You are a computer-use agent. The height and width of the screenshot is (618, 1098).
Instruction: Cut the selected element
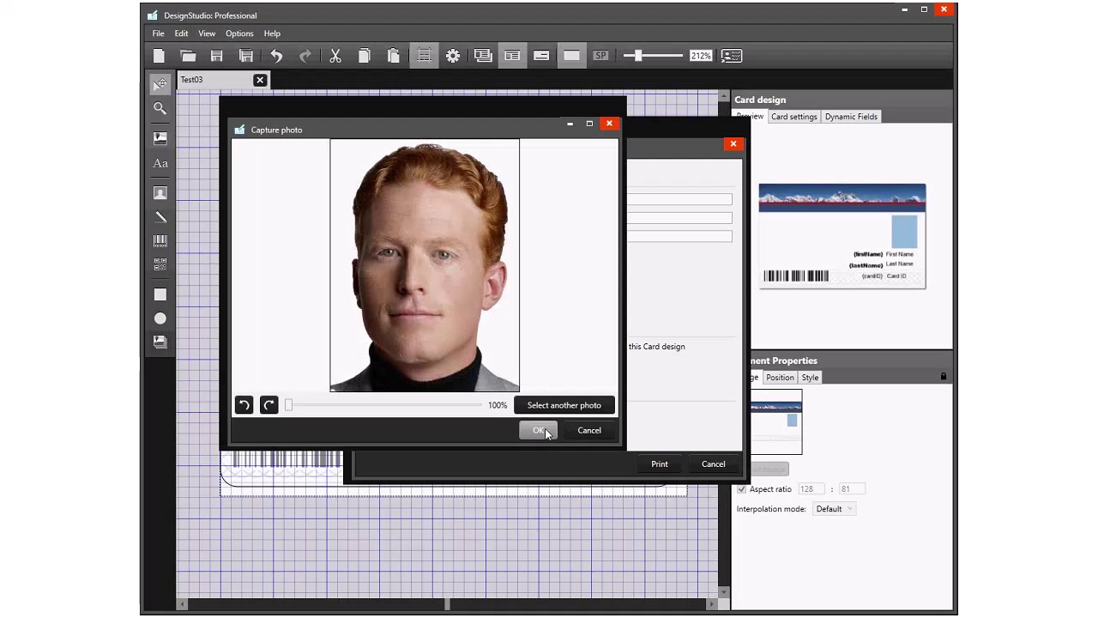point(335,56)
